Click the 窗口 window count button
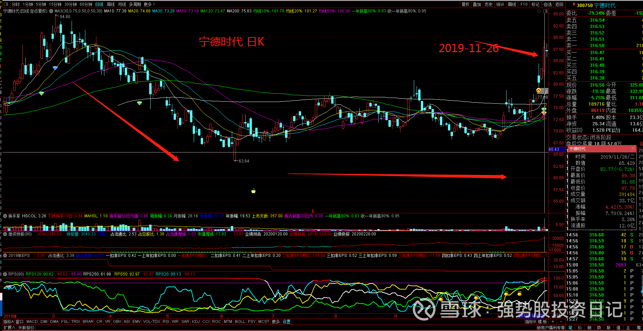 tap(20, 322)
